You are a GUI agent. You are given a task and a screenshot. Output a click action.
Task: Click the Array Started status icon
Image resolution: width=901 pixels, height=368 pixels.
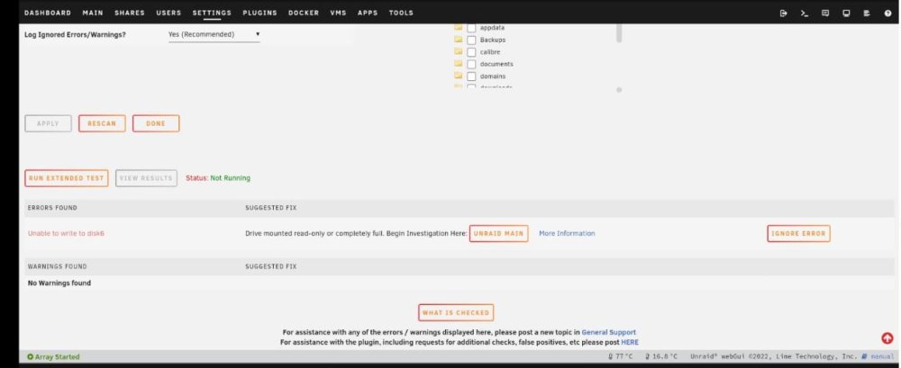click(30, 357)
